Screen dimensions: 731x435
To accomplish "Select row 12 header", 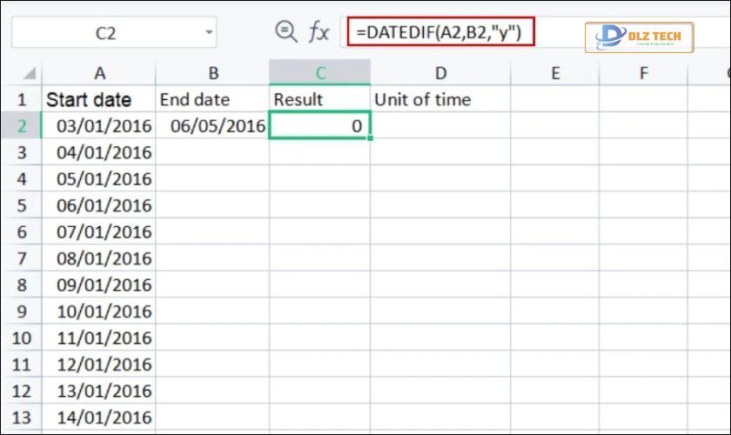I will pyautogui.click(x=22, y=391).
